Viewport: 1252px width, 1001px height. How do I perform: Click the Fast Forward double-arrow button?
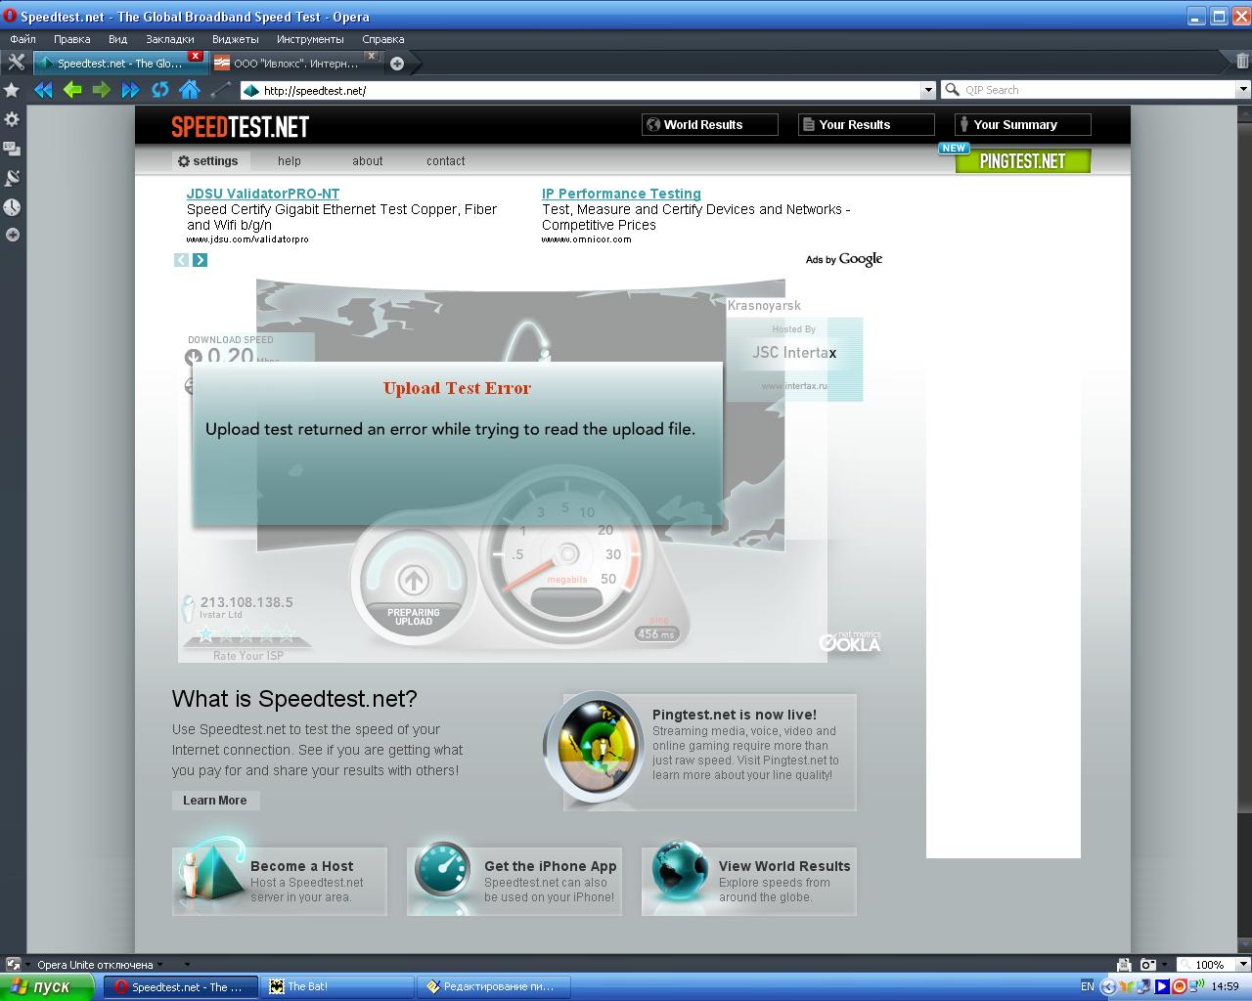pyautogui.click(x=131, y=90)
